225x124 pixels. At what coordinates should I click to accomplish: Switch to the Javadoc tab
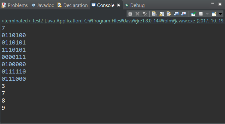[x=45, y=5]
